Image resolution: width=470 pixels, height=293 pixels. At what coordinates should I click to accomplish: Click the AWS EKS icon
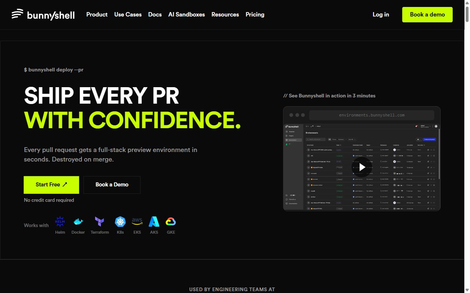(x=137, y=222)
